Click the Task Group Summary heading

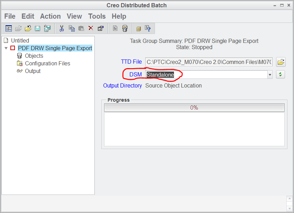click(194, 41)
